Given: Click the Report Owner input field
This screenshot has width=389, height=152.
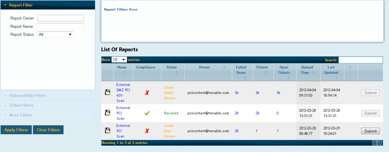Looking at the screenshot, I should coord(61,18).
